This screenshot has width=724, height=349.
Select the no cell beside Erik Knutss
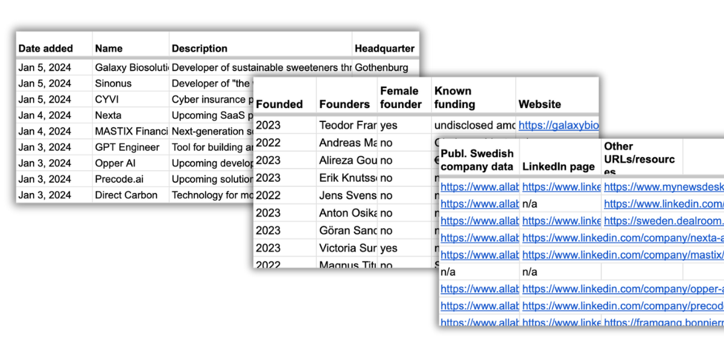point(404,178)
